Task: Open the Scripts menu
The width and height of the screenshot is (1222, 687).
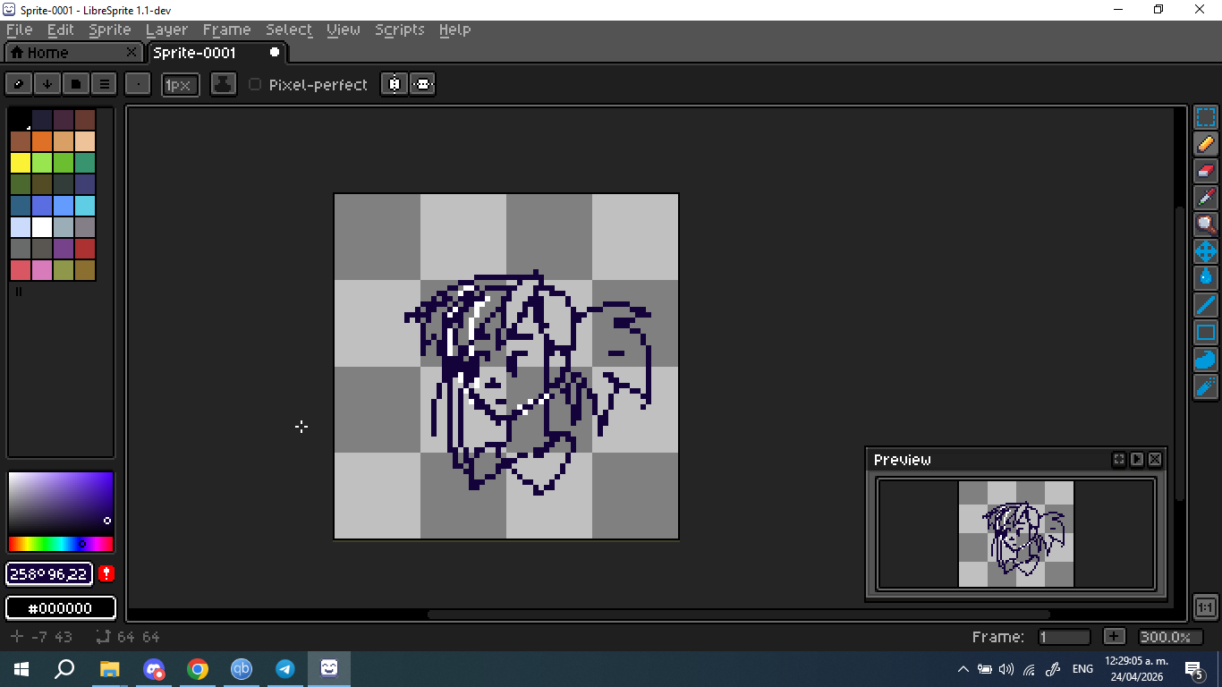Action: (400, 30)
